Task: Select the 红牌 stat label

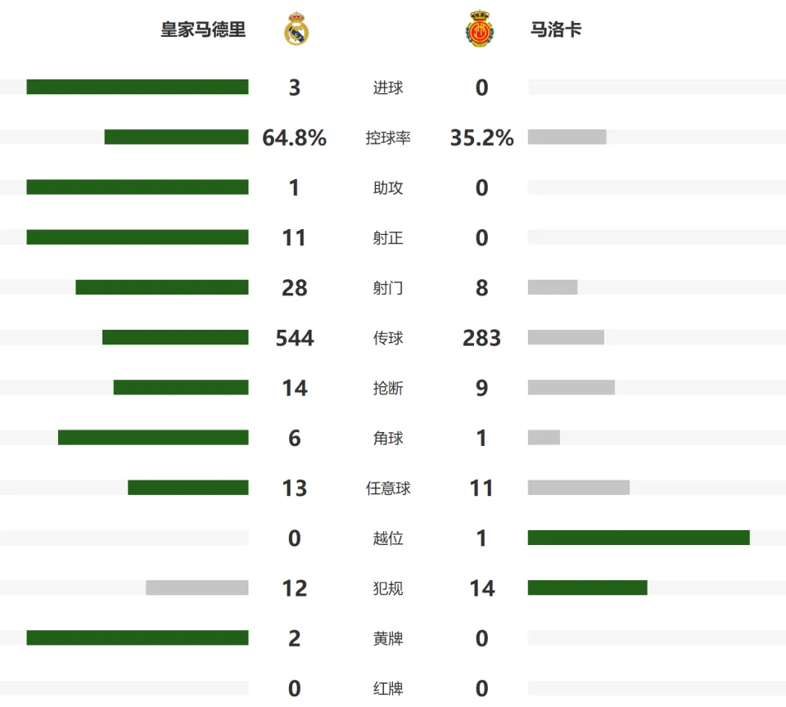Action: [x=388, y=688]
